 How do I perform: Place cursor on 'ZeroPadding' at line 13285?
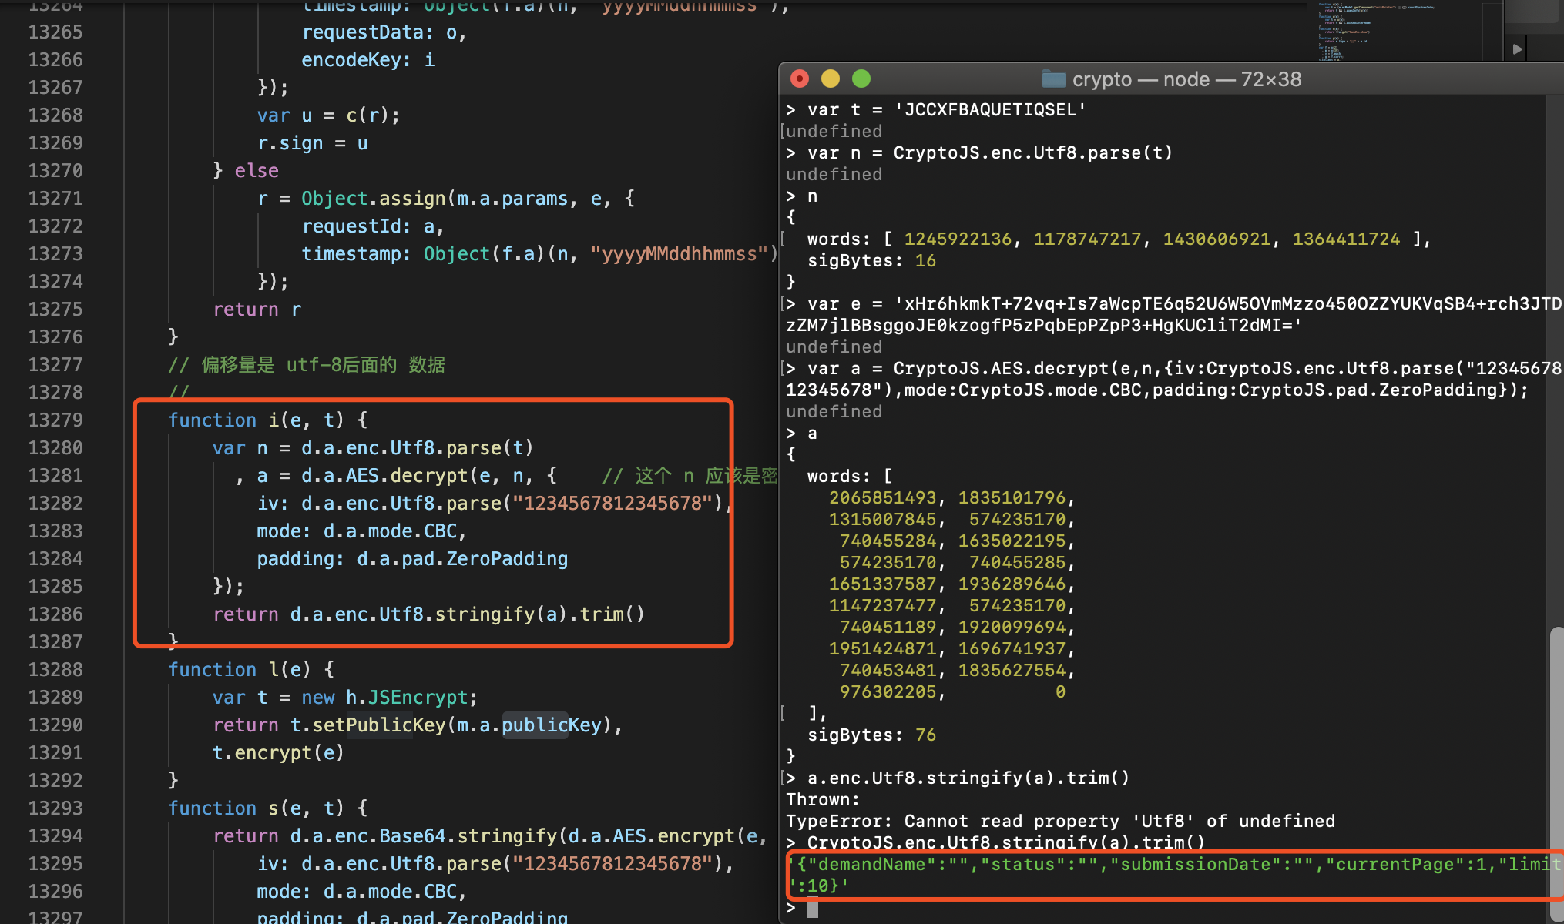point(506,559)
